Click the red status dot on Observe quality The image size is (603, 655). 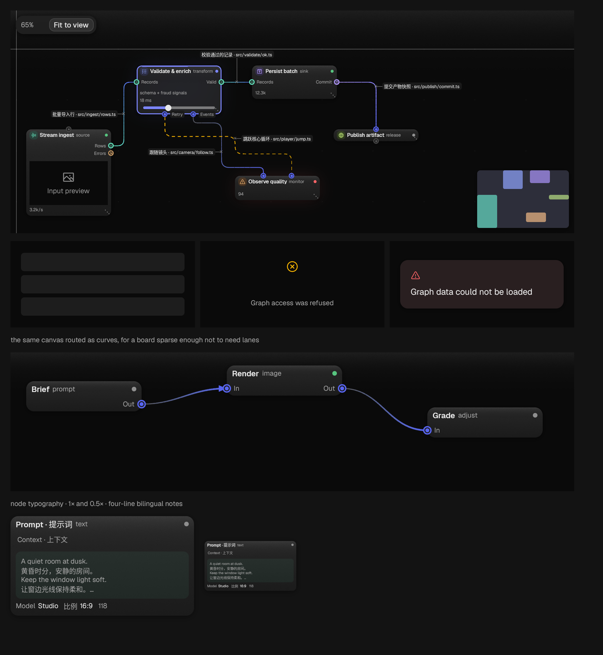click(315, 181)
